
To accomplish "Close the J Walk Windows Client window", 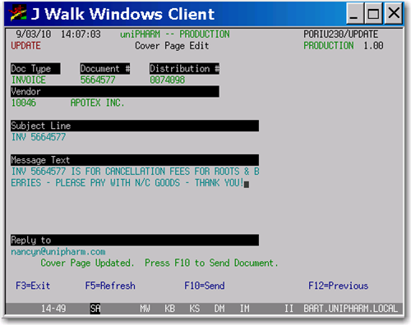I will coord(394,14).
